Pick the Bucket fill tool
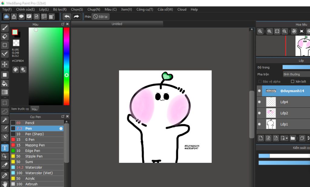Image resolution: width=310 pixels, height=187 pixels. pyautogui.click(x=5, y=83)
